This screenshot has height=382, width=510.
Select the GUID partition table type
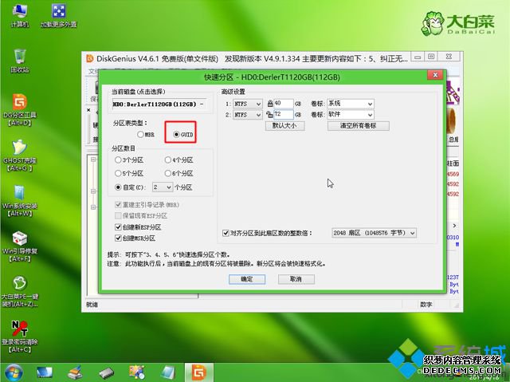pos(183,135)
